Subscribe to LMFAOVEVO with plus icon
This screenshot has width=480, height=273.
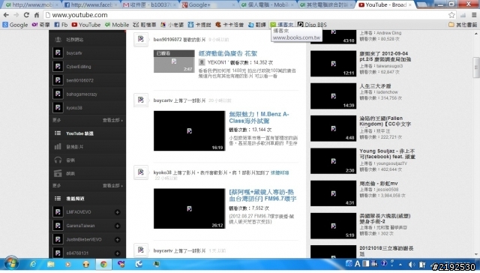(117, 212)
